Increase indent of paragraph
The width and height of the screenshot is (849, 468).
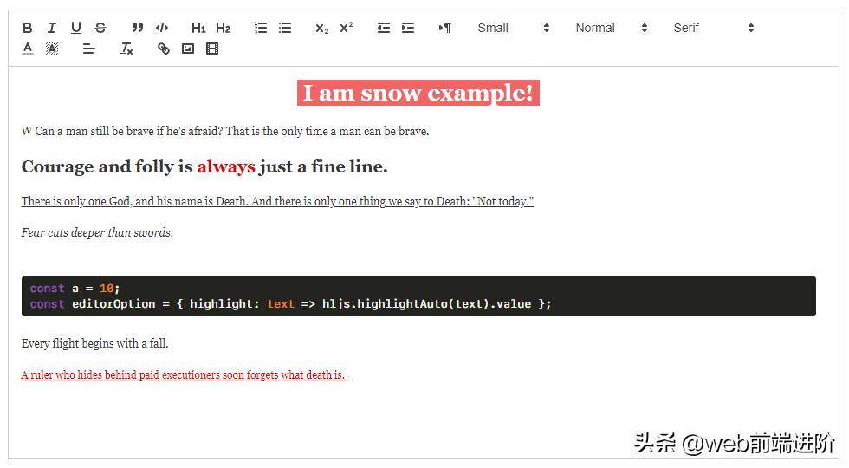tap(408, 28)
